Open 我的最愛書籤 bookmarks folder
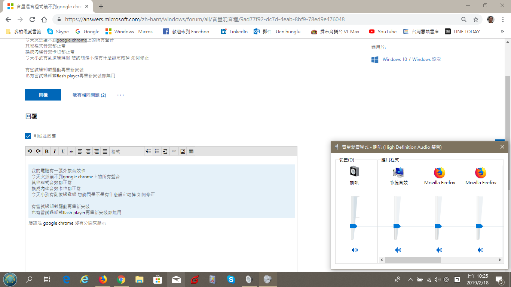Screen dimensions: 511x287 click(23, 32)
